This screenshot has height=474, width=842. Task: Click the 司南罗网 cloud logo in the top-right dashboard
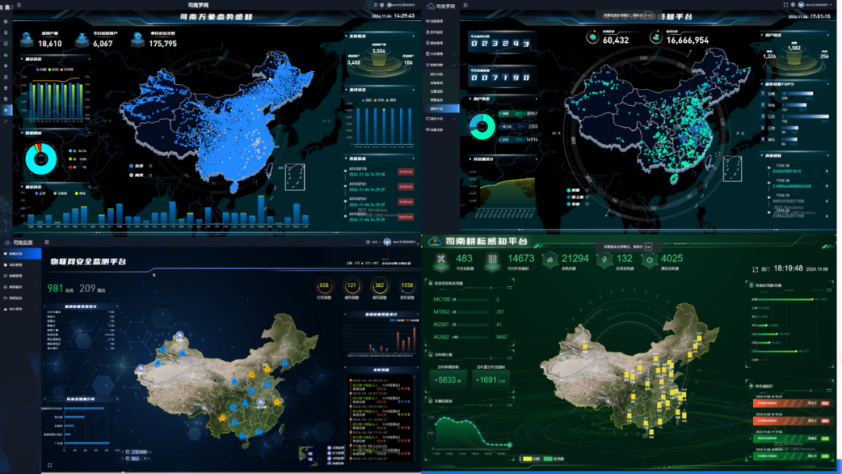(x=430, y=6)
